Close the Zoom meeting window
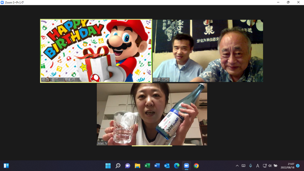304x171 pixels. [298, 2]
